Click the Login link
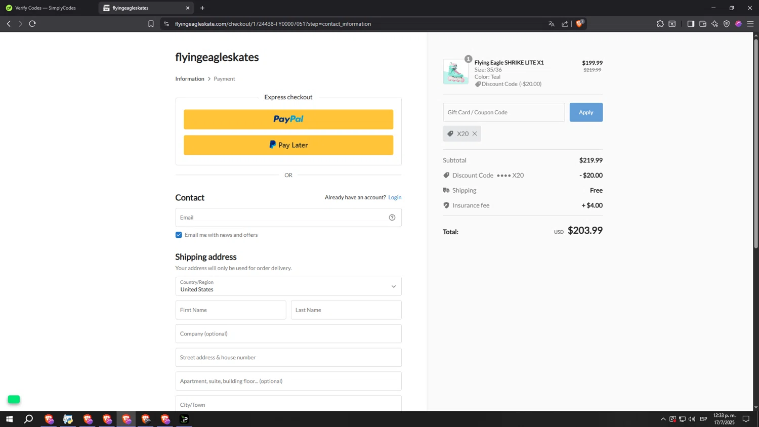Viewport: 759px width, 427px height. (395, 197)
